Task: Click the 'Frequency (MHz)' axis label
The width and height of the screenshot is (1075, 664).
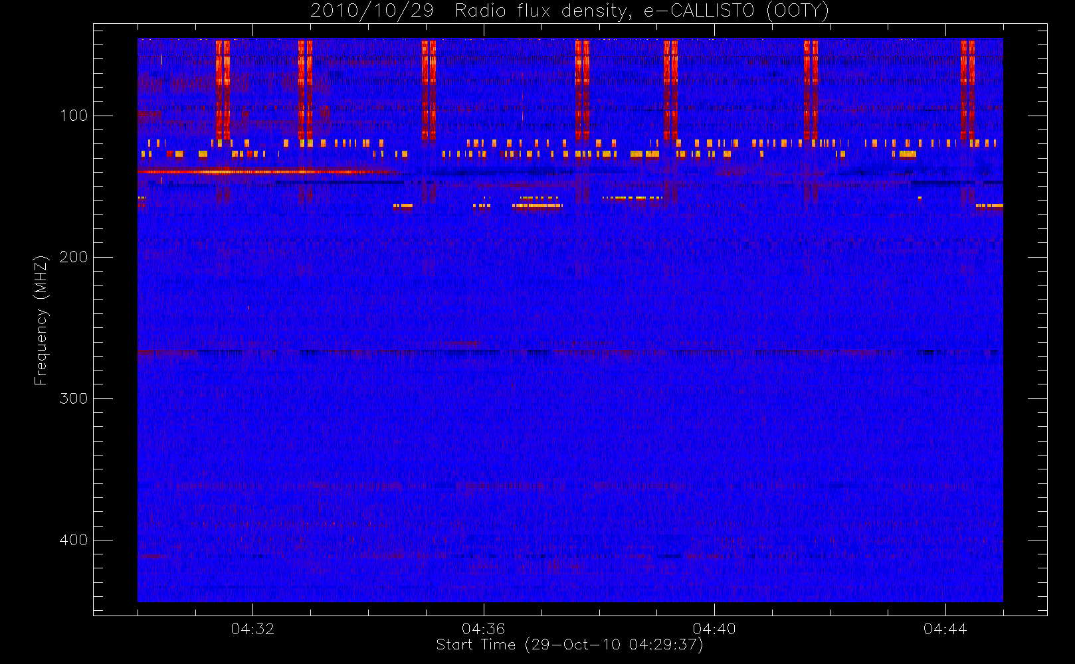Action: (41, 320)
